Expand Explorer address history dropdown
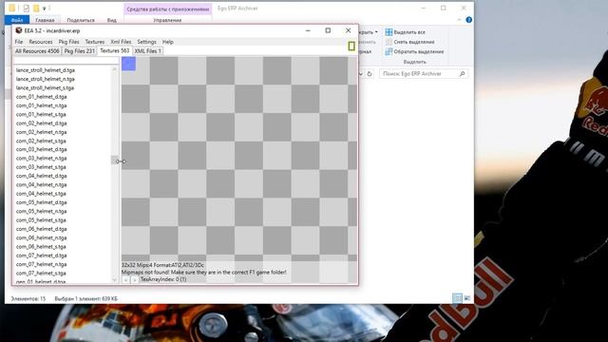Viewport: 608px width, 342px height. click(361, 74)
